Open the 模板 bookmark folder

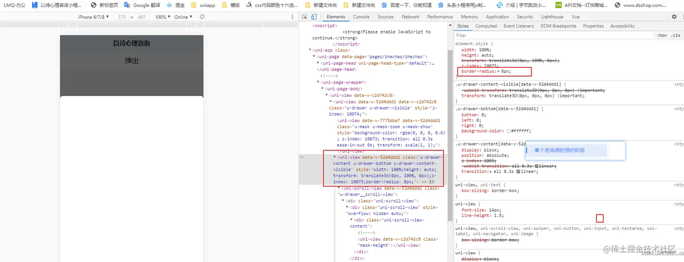pos(231,5)
